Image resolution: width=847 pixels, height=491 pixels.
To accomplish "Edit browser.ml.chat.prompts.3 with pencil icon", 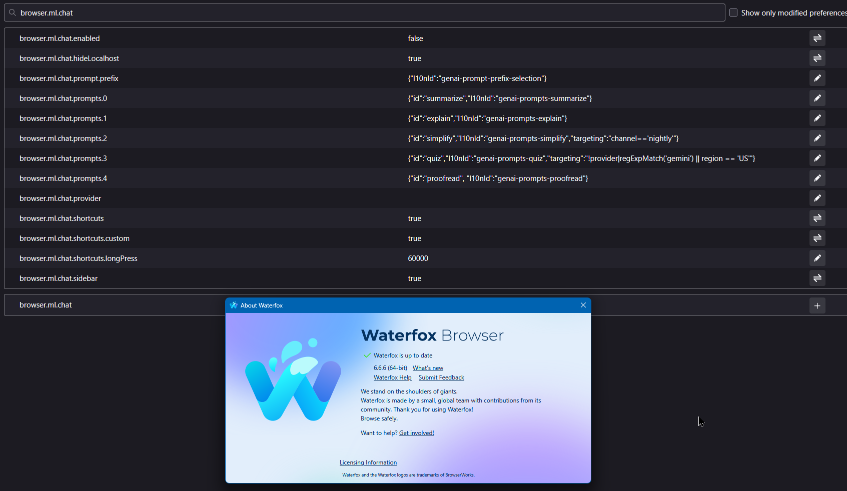I will click(x=817, y=158).
